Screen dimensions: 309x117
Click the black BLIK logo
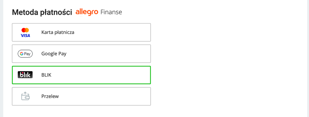click(25, 75)
